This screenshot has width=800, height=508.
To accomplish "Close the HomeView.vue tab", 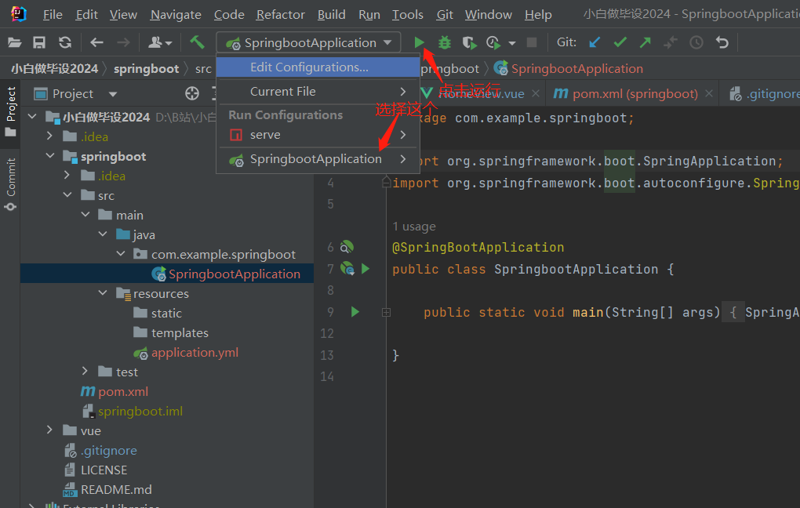I will click(x=535, y=93).
